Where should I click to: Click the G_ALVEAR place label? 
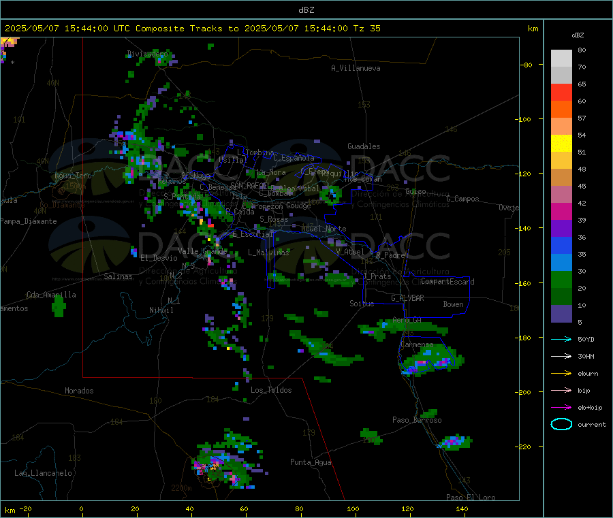coord(407,298)
